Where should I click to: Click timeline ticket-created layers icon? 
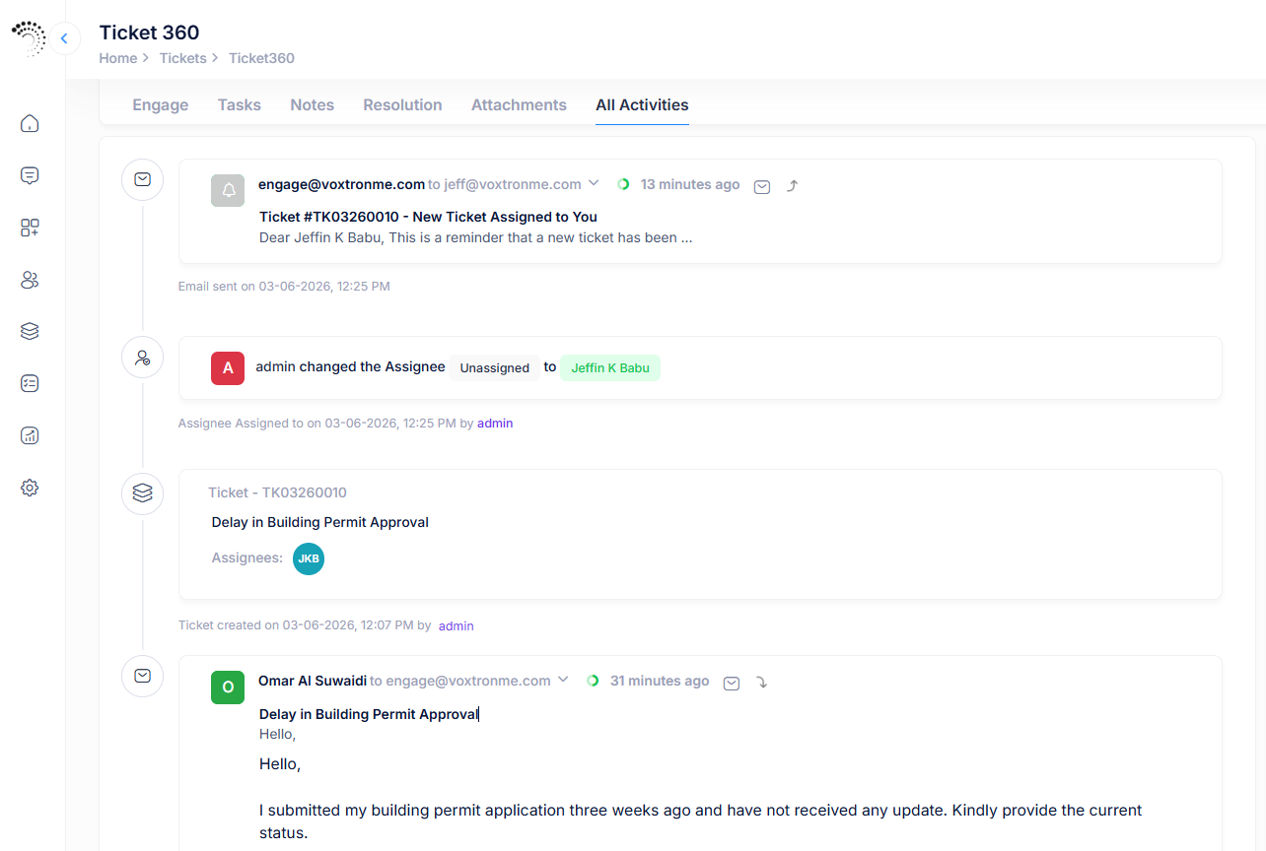click(142, 492)
